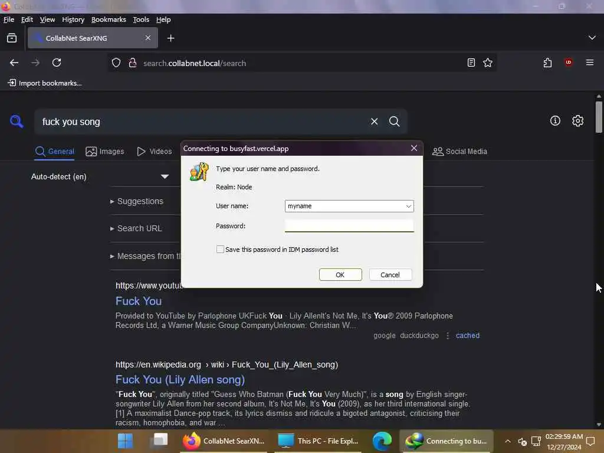Switch to the Images search tab
Image resolution: width=604 pixels, height=453 pixels.
pyautogui.click(x=105, y=152)
